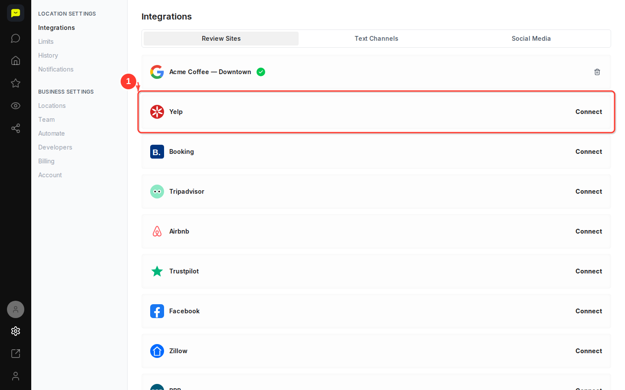Open the Limits settings page
The width and height of the screenshot is (625, 390).
(46, 42)
